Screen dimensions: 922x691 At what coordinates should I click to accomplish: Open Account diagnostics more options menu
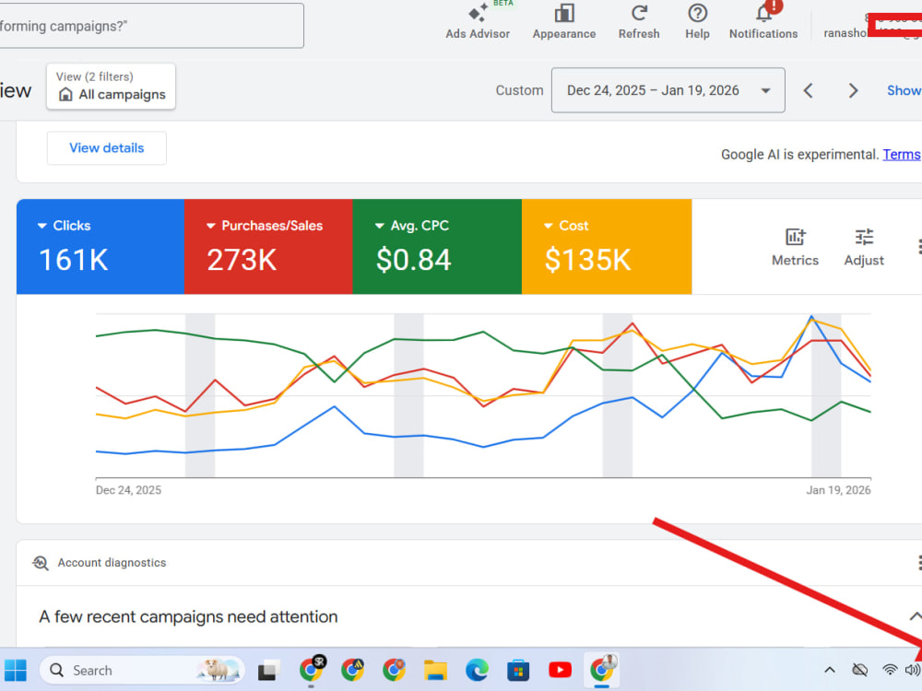918,563
